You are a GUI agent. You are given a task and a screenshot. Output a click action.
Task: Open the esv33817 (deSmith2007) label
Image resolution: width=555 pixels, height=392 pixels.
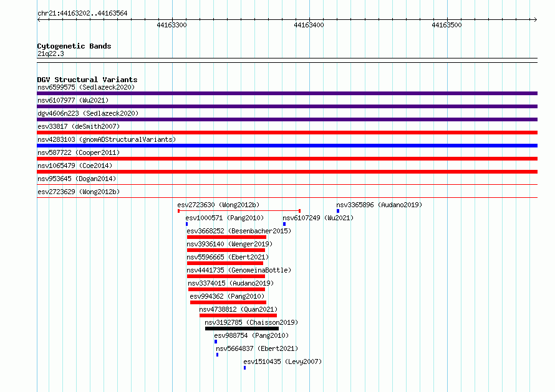(x=79, y=126)
